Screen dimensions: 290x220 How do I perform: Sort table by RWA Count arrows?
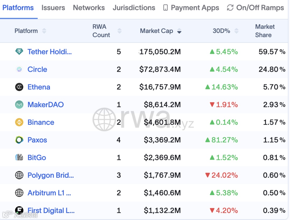(x=119, y=31)
